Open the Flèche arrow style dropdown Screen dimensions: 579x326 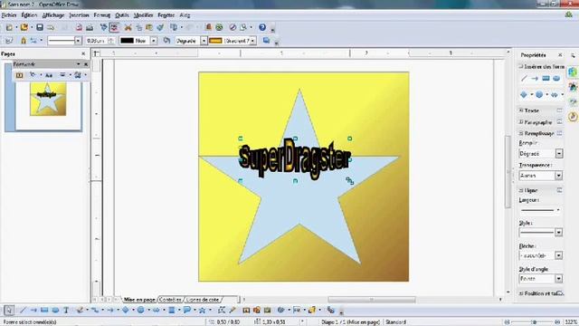click(x=559, y=255)
